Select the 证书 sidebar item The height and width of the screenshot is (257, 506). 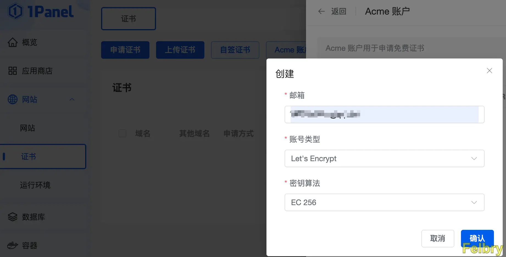tap(43, 157)
